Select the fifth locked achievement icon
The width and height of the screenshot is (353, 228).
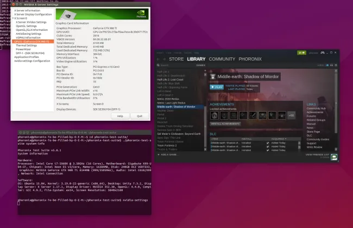(253, 115)
